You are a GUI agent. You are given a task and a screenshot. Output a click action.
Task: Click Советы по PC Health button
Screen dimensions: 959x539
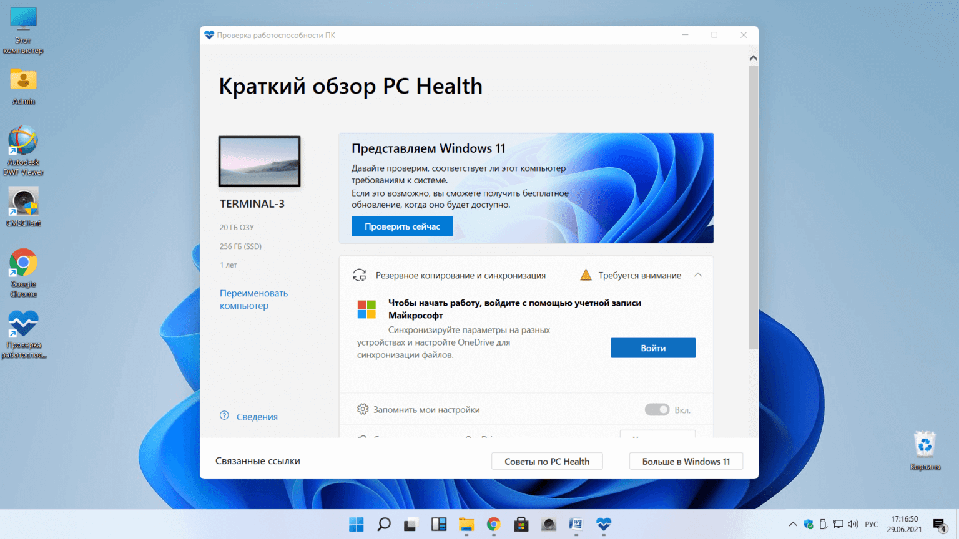(547, 461)
